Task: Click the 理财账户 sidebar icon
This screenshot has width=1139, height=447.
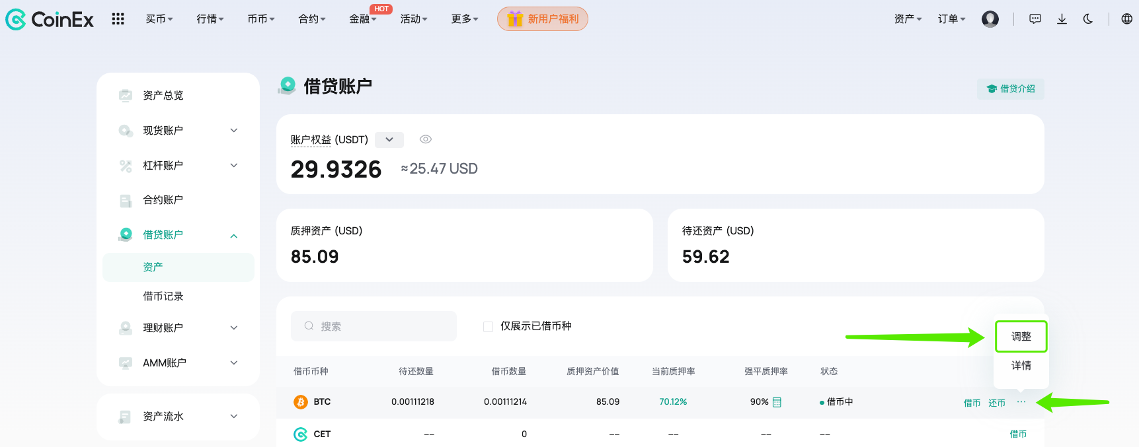Action: coord(125,327)
